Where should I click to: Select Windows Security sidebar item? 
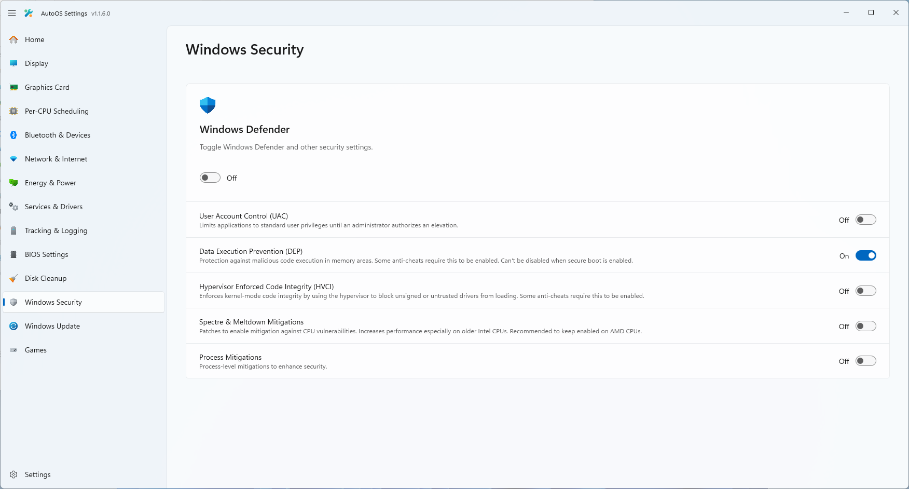(84, 302)
